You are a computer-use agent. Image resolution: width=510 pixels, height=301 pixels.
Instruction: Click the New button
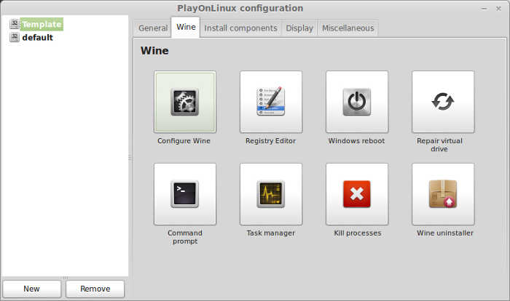tap(32, 289)
